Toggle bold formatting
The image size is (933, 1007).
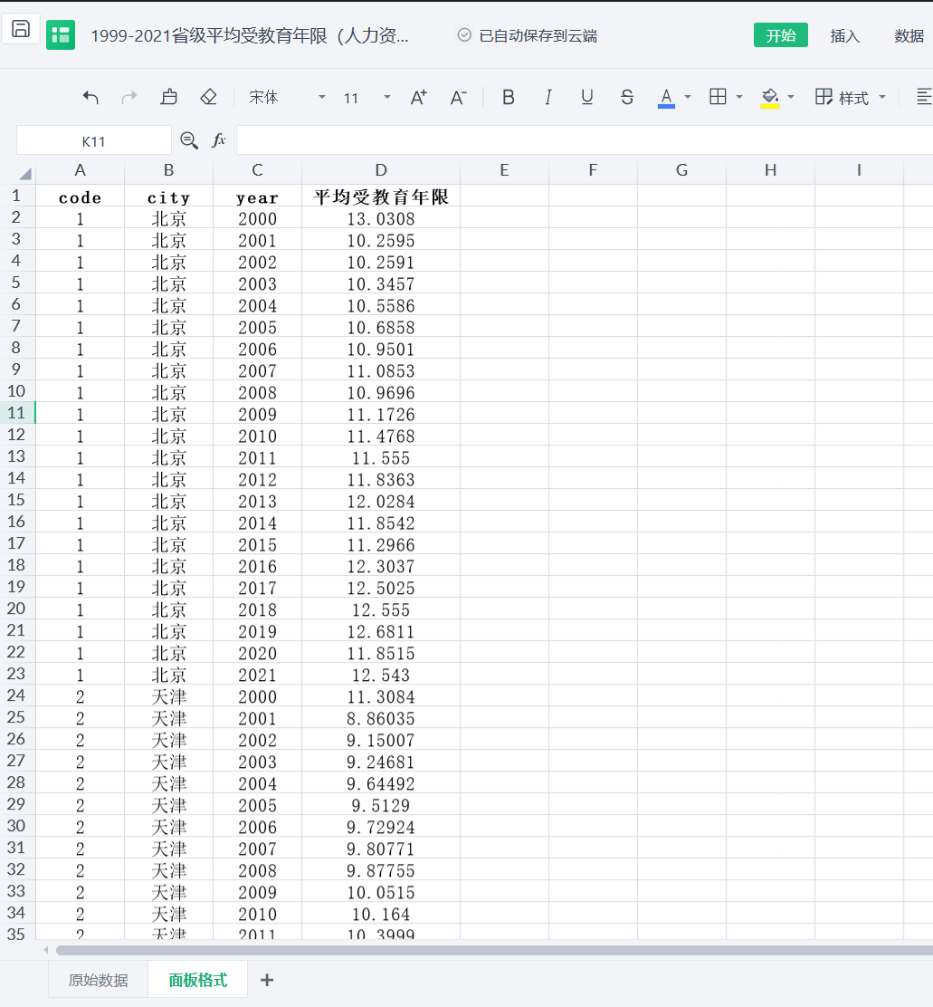click(508, 97)
